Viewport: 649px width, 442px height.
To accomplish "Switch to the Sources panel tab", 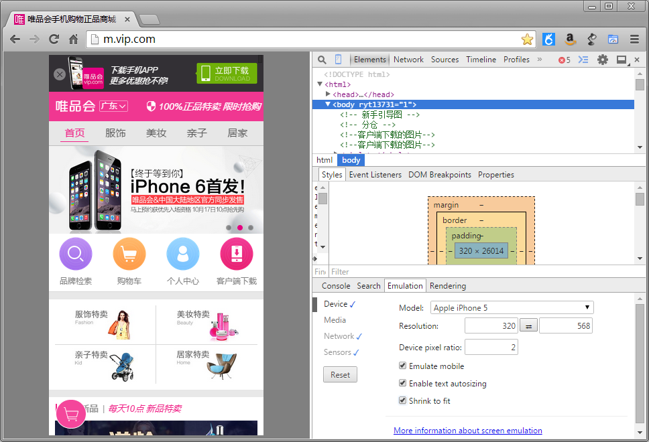I will (445, 60).
